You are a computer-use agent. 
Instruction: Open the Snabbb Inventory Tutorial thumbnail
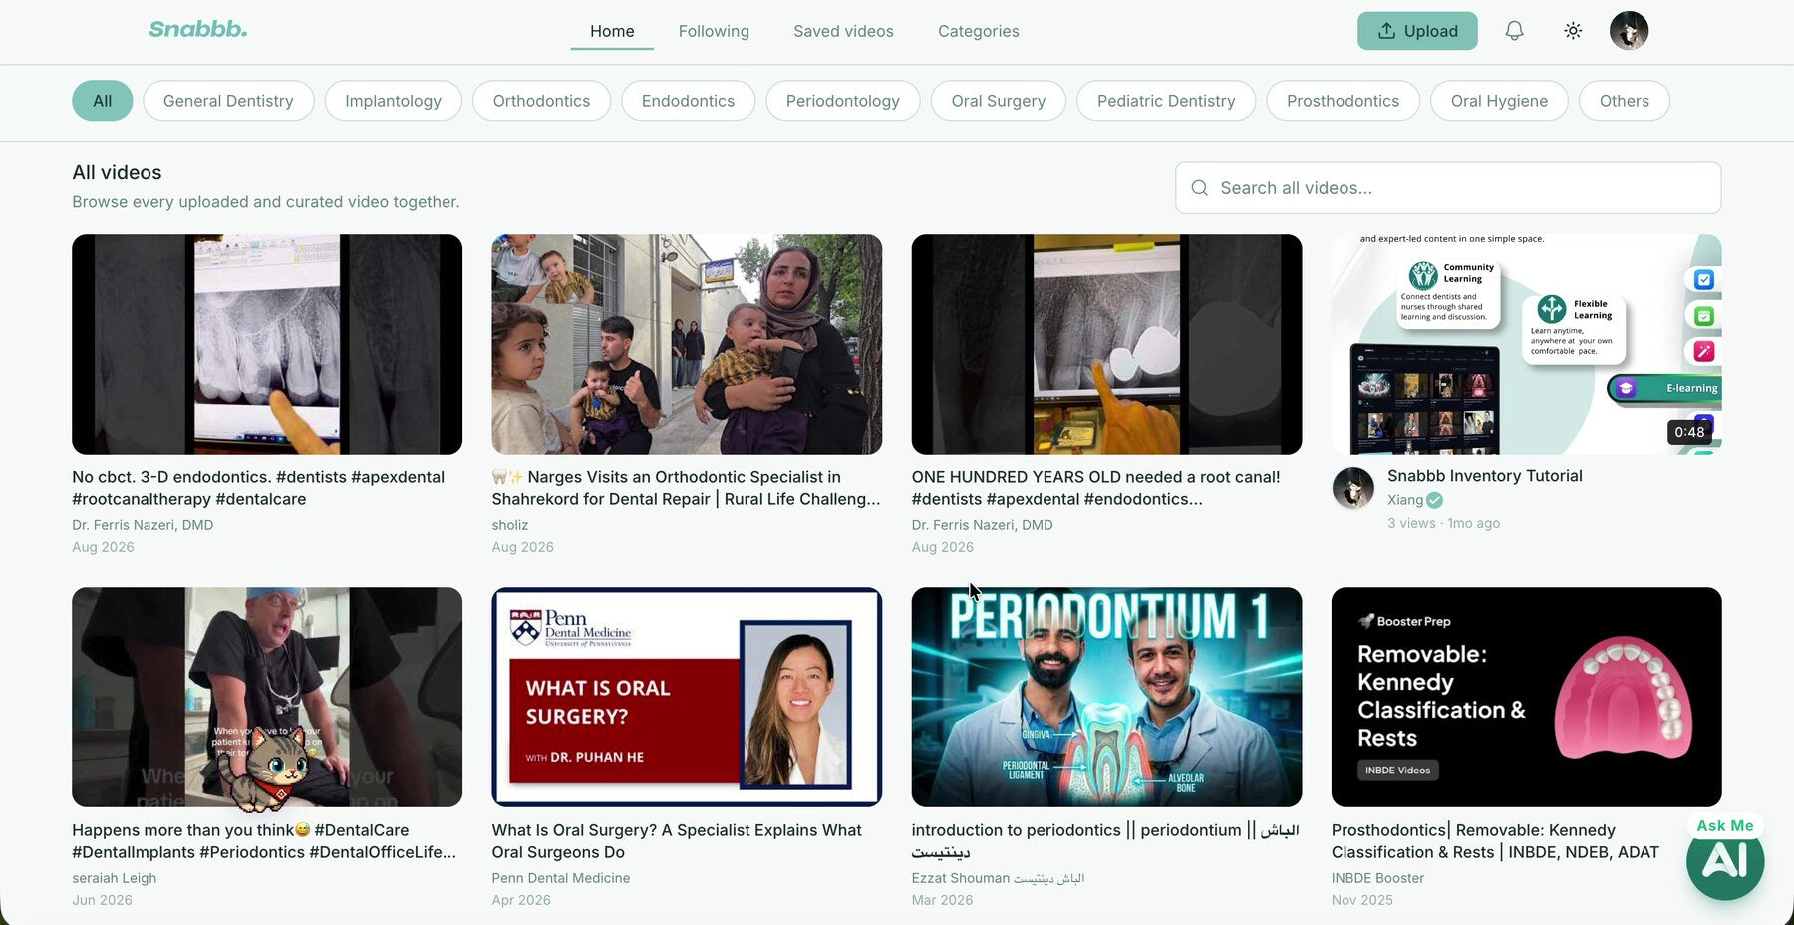1526,344
